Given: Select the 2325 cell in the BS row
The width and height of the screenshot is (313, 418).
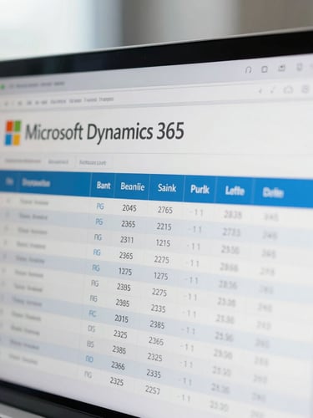Looking at the screenshot, I should (x=154, y=357).
